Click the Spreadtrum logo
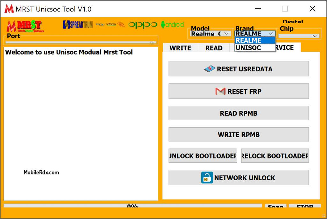This screenshot has width=327, height=219. pos(78,25)
